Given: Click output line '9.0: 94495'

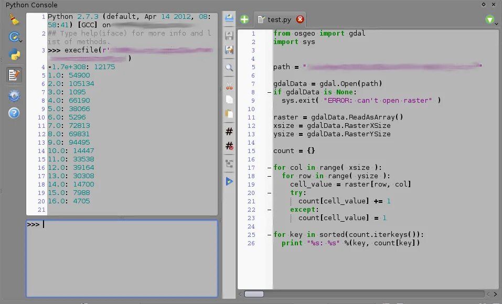Looking at the screenshot, I should 69,142.
